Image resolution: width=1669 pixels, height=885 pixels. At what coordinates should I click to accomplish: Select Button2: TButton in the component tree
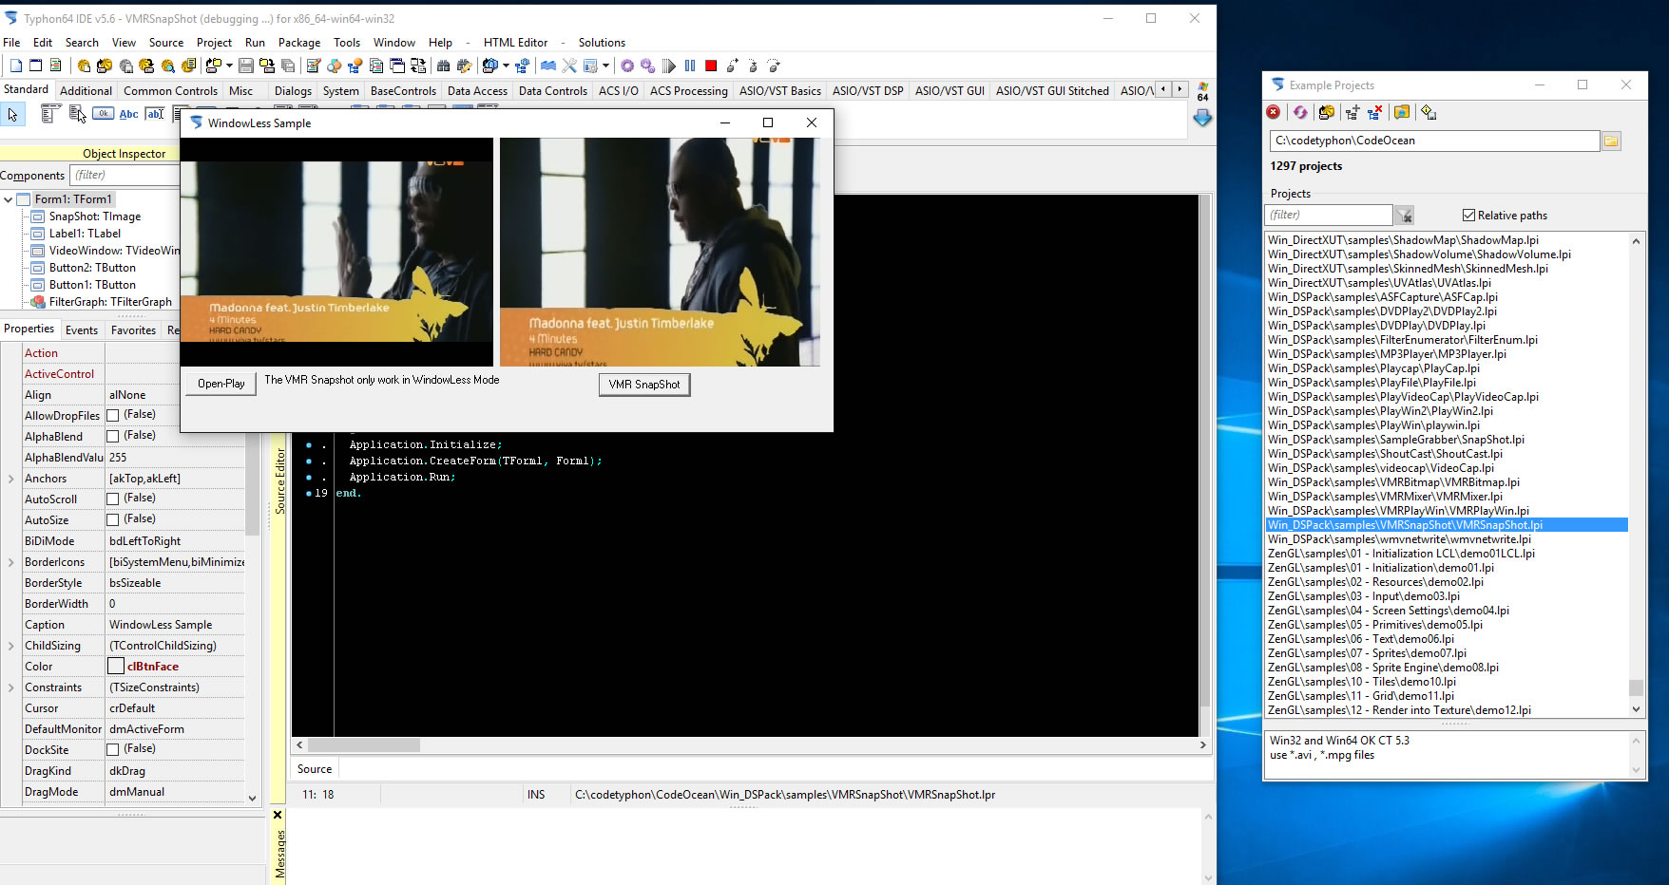click(x=92, y=268)
